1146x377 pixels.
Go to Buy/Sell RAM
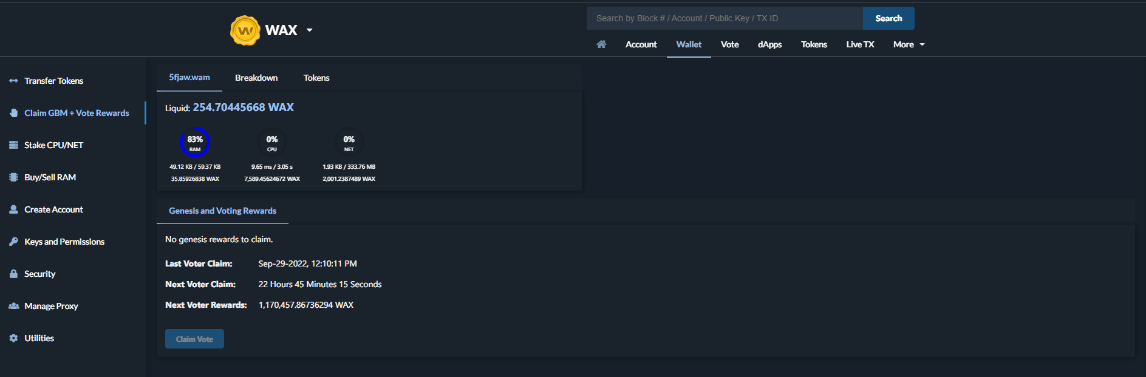(x=50, y=177)
